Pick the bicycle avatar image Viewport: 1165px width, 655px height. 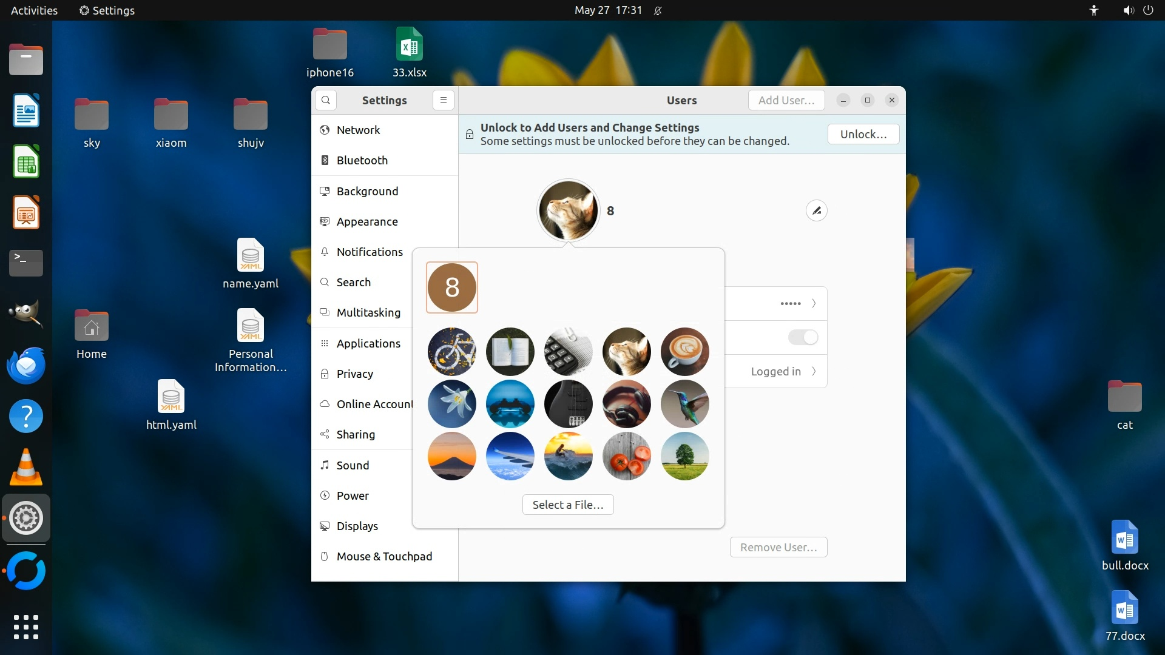point(451,352)
